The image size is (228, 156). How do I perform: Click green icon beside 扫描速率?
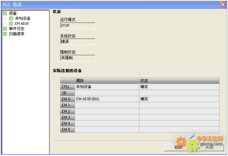5,34
